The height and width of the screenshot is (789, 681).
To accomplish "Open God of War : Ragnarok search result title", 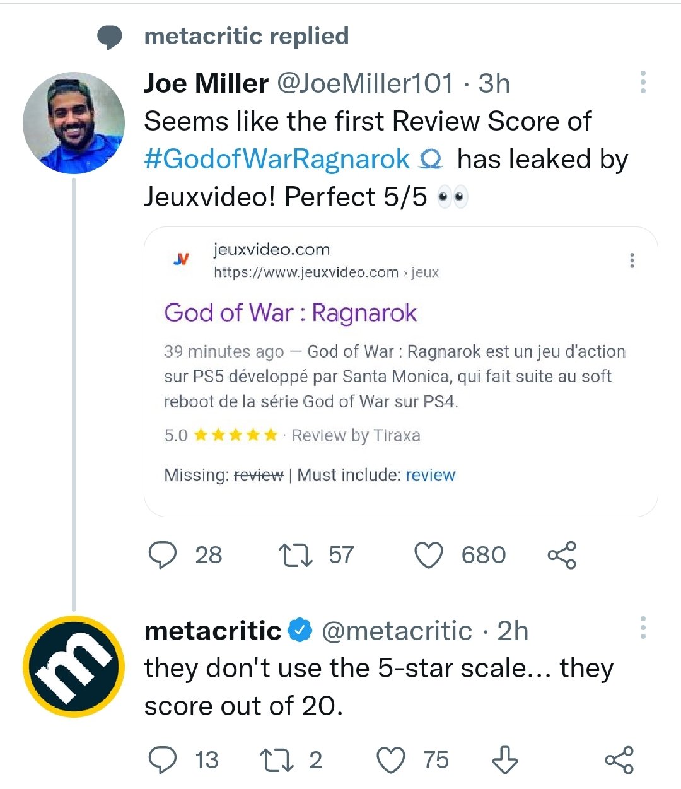I will [x=291, y=313].
